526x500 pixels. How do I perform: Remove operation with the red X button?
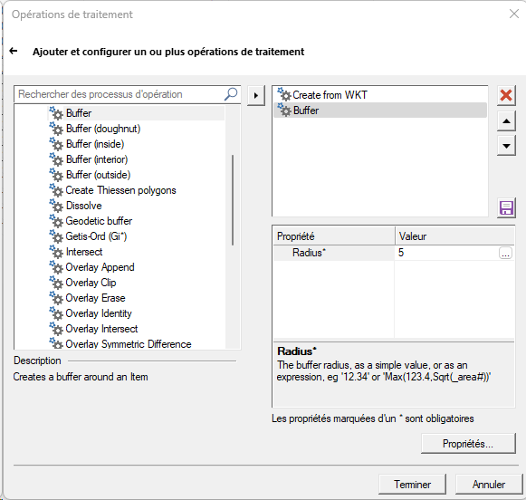pos(506,95)
